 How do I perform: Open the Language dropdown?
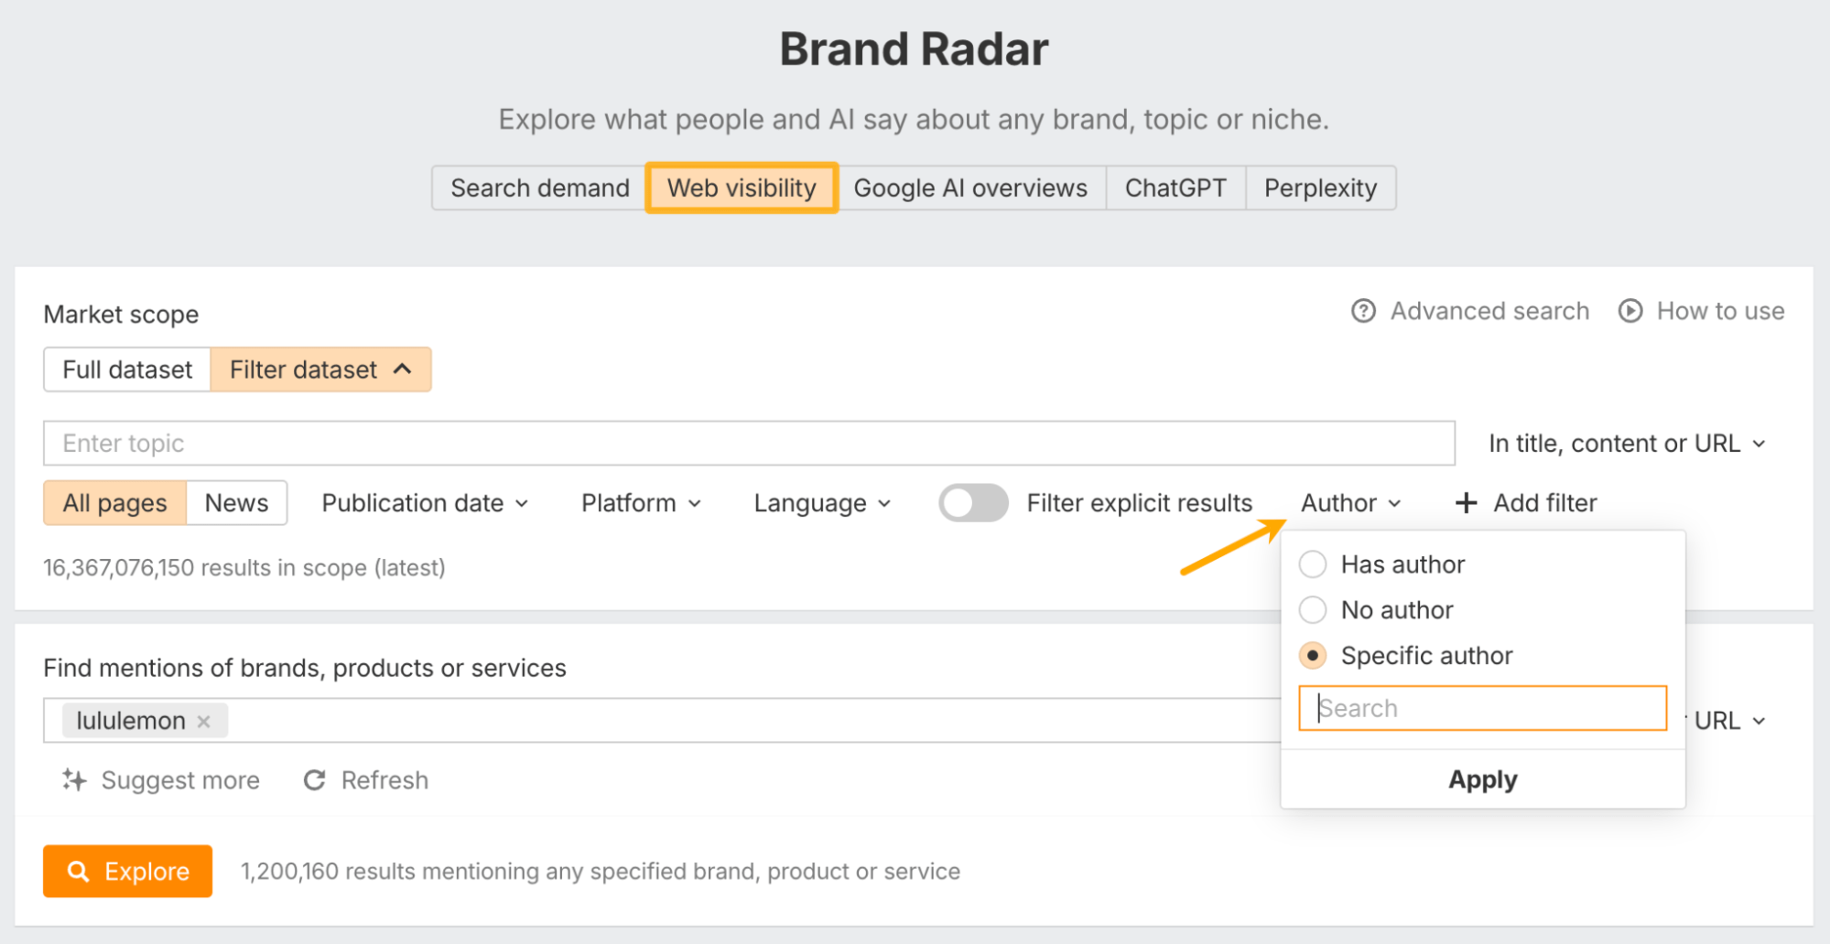(821, 503)
